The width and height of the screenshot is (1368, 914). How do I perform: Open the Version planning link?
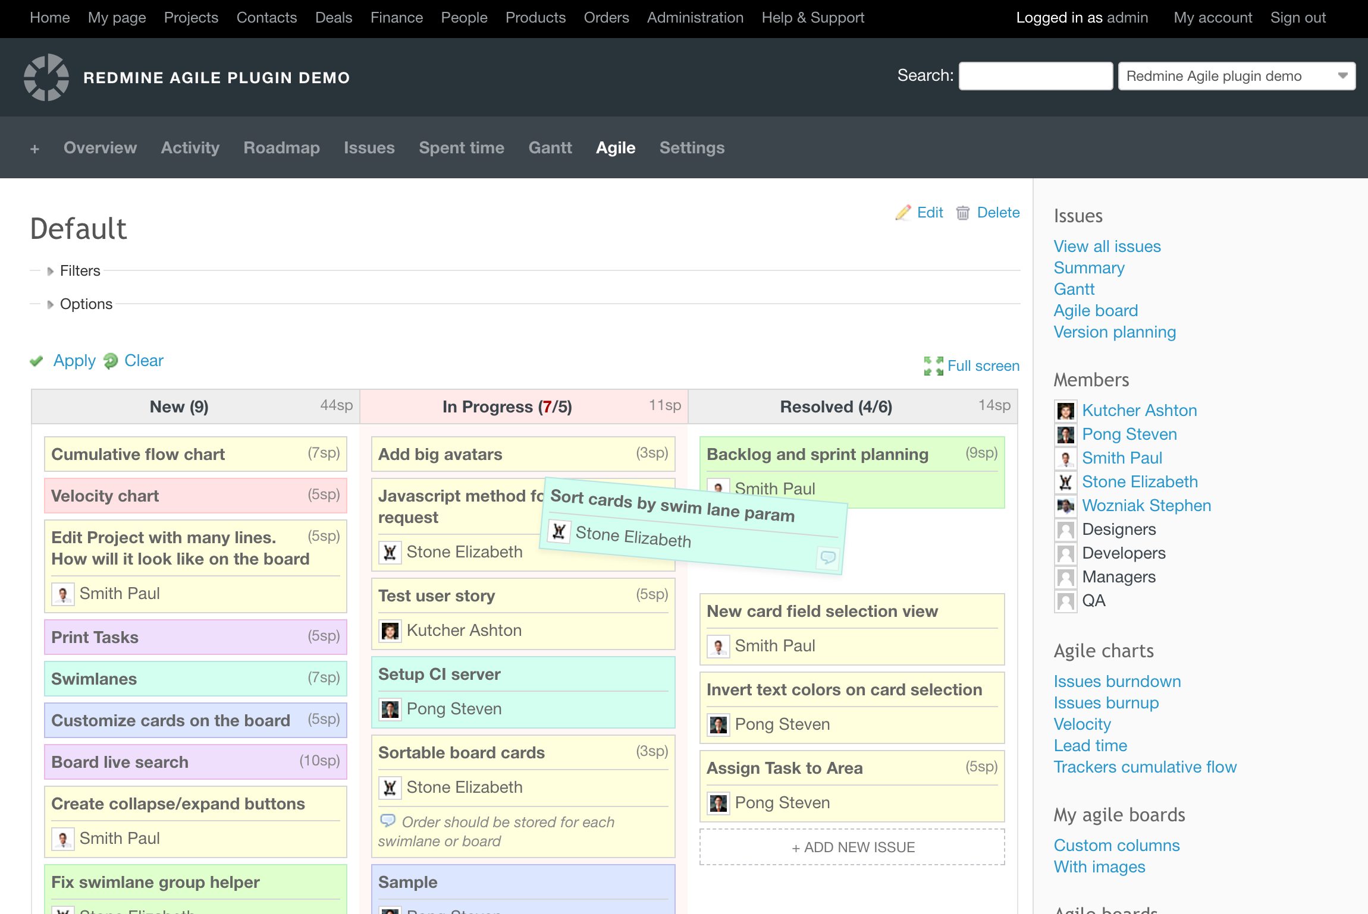pyautogui.click(x=1115, y=332)
